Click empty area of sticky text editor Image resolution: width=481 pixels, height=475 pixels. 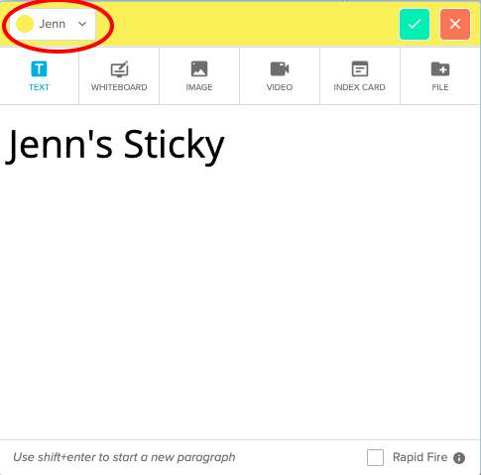[240, 297]
